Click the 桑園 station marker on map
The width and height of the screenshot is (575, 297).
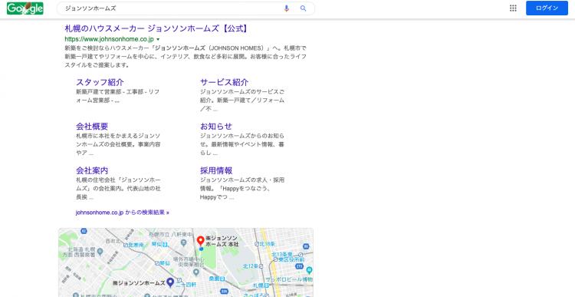(x=222, y=279)
